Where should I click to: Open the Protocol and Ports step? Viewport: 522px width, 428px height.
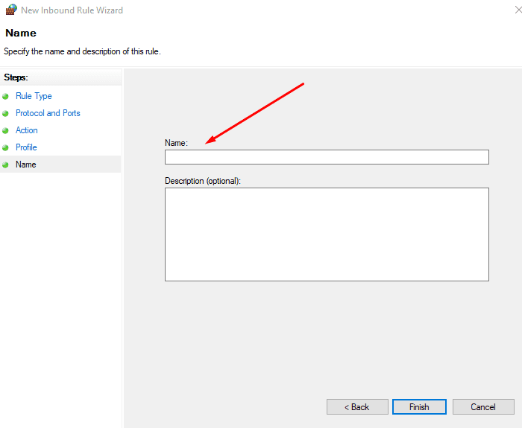(x=48, y=113)
